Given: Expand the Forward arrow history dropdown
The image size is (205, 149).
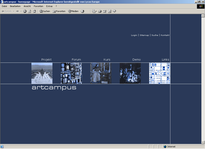Looking at the screenshot, I should [x=21, y=11].
